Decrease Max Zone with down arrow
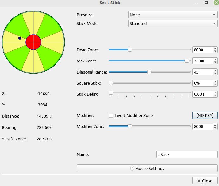Viewport: 219px width, 186px height. (215, 63)
